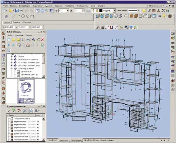The width and height of the screenshot is (176, 143).
Task: Select the circle drawing tool
Action: point(23,16)
